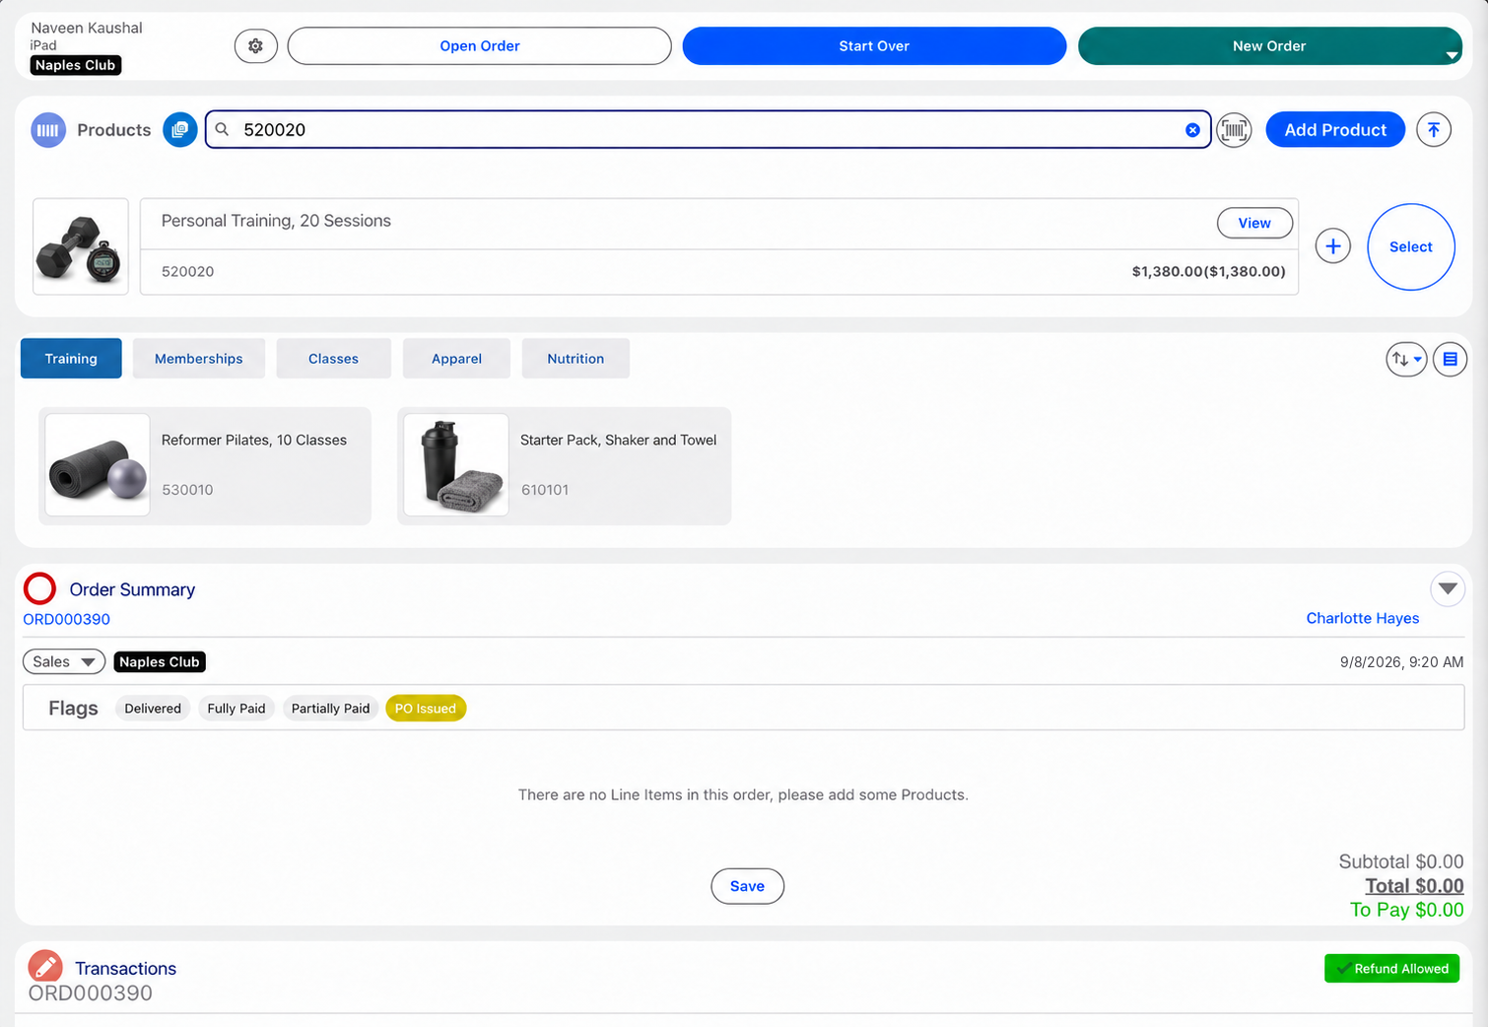Viewport: 1488px width, 1027px height.
Task: Toggle the Delivered flag
Action: tap(153, 709)
